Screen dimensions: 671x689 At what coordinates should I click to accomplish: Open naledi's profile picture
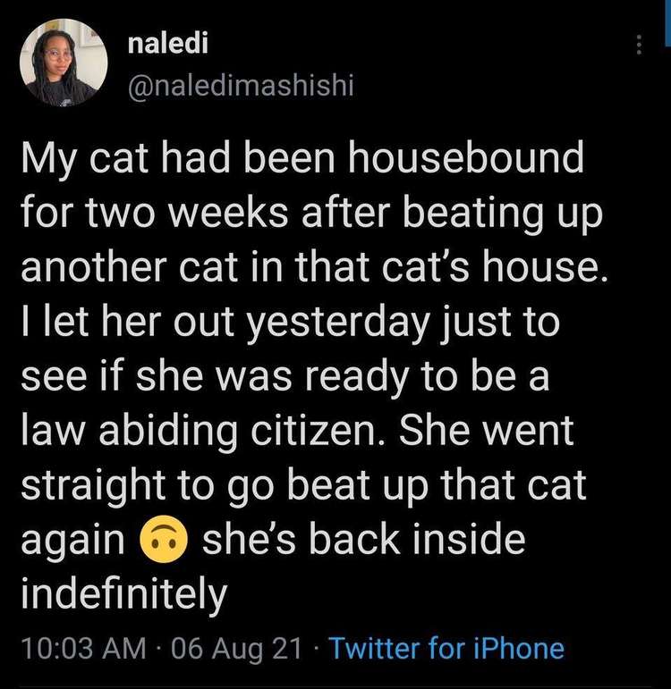[64, 63]
